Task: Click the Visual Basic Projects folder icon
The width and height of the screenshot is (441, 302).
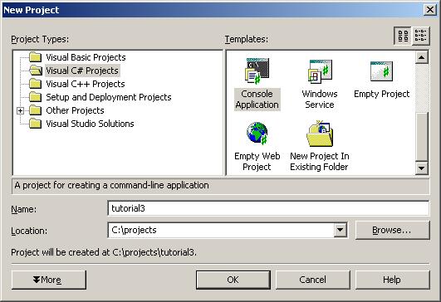Action: point(36,57)
